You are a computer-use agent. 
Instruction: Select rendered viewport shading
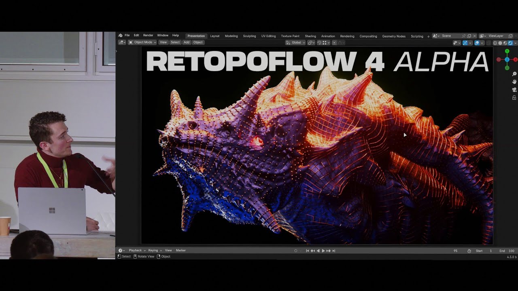pos(510,43)
